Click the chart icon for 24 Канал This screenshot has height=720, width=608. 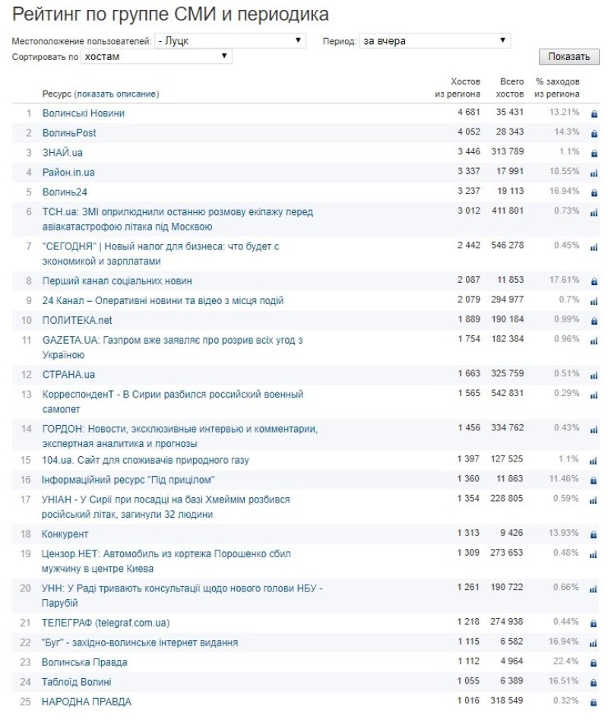pyautogui.click(x=594, y=302)
